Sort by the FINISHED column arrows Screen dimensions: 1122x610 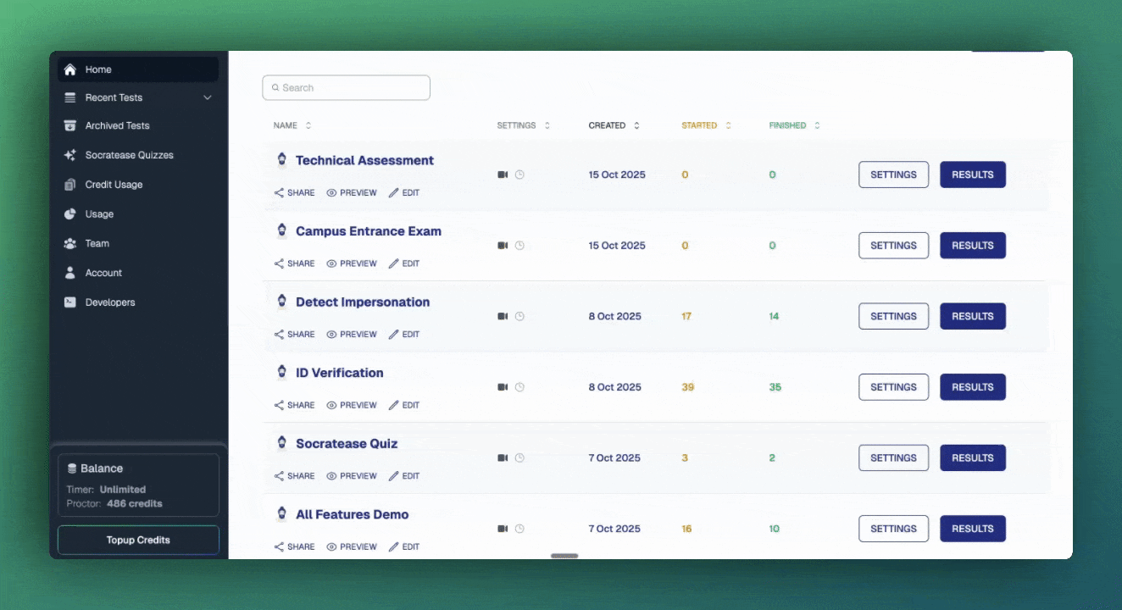pos(817,125)
